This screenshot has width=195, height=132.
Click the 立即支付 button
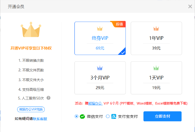tap(162, 116)
